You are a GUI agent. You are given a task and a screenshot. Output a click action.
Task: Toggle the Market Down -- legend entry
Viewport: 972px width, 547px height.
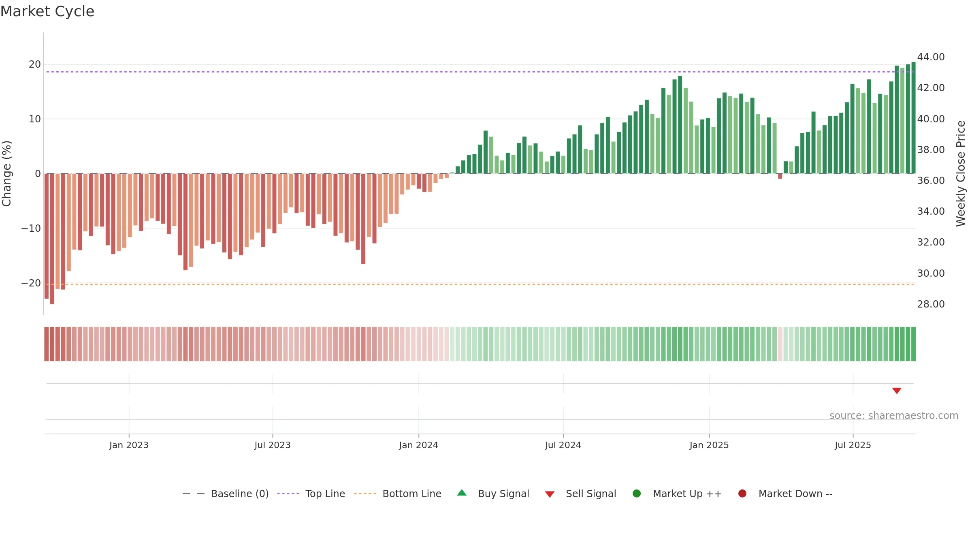(785, 494)
